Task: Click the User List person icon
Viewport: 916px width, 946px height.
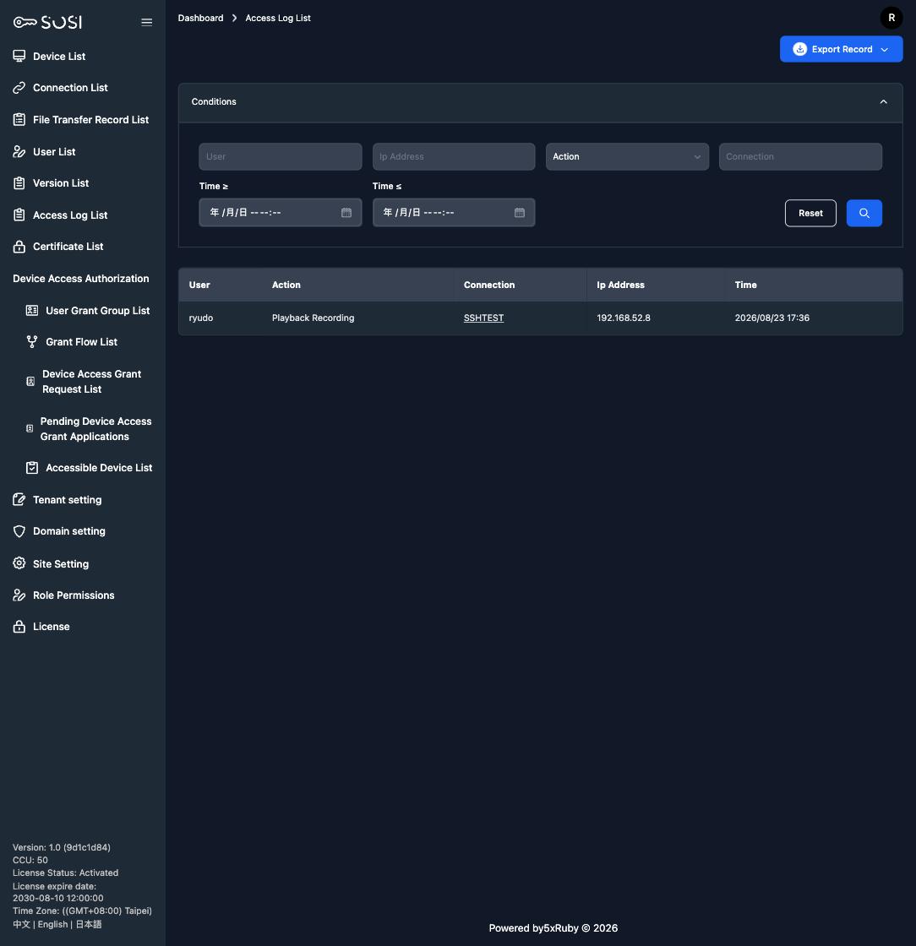Action: click(x=19, y=151)
